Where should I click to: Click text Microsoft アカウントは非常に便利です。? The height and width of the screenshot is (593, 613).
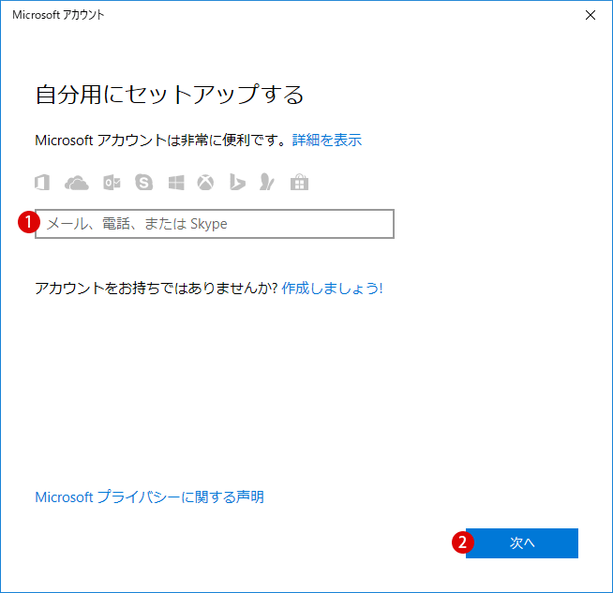tap(161, 140)
